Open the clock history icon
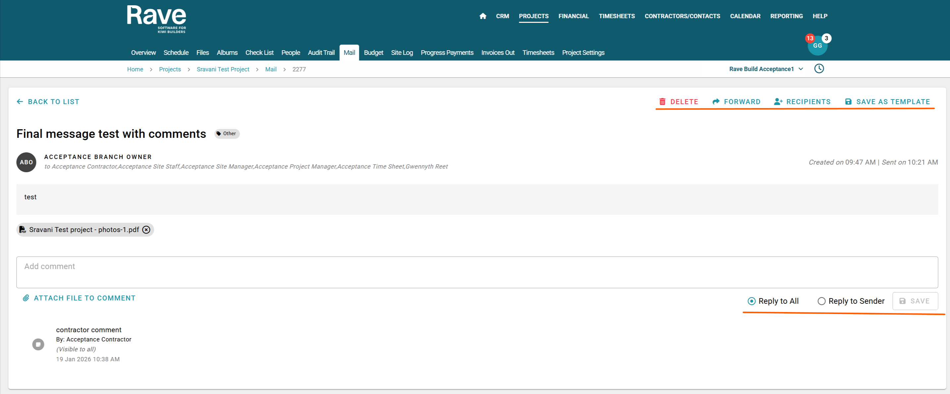 coord(819,69)
